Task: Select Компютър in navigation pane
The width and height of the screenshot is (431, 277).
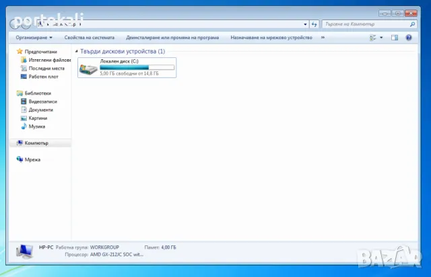Action: (36, 143)
